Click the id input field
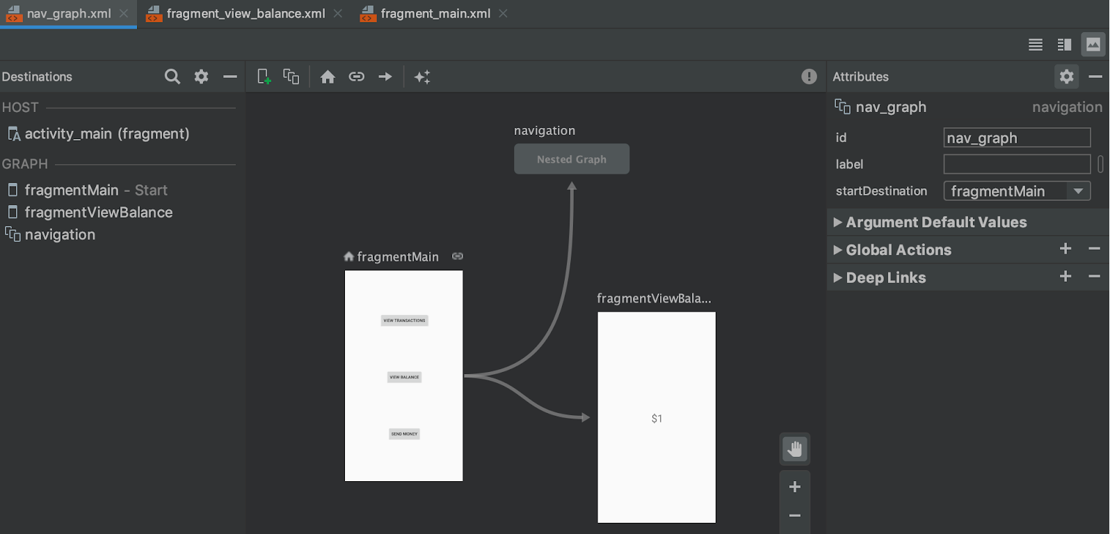The width and height of the screenshot is (1110, 534). 1016,138
